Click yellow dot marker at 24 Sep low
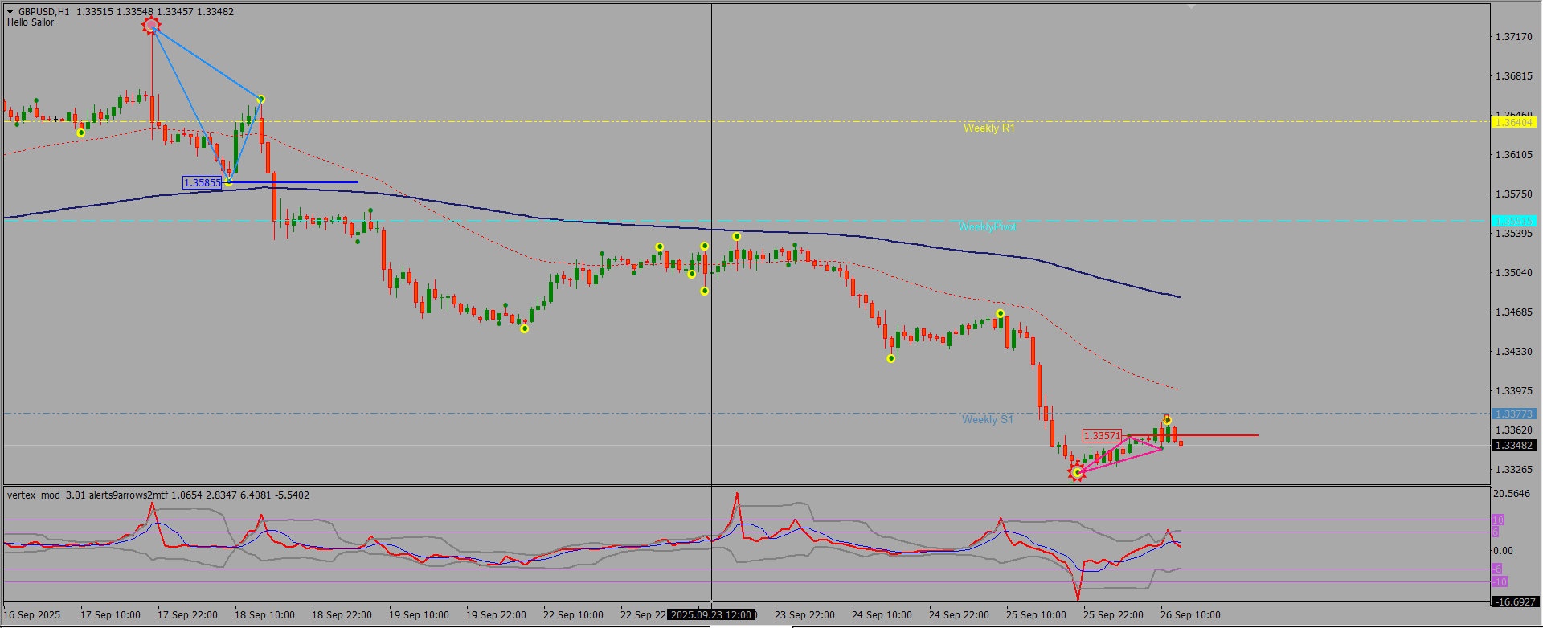 pos(891,359)
